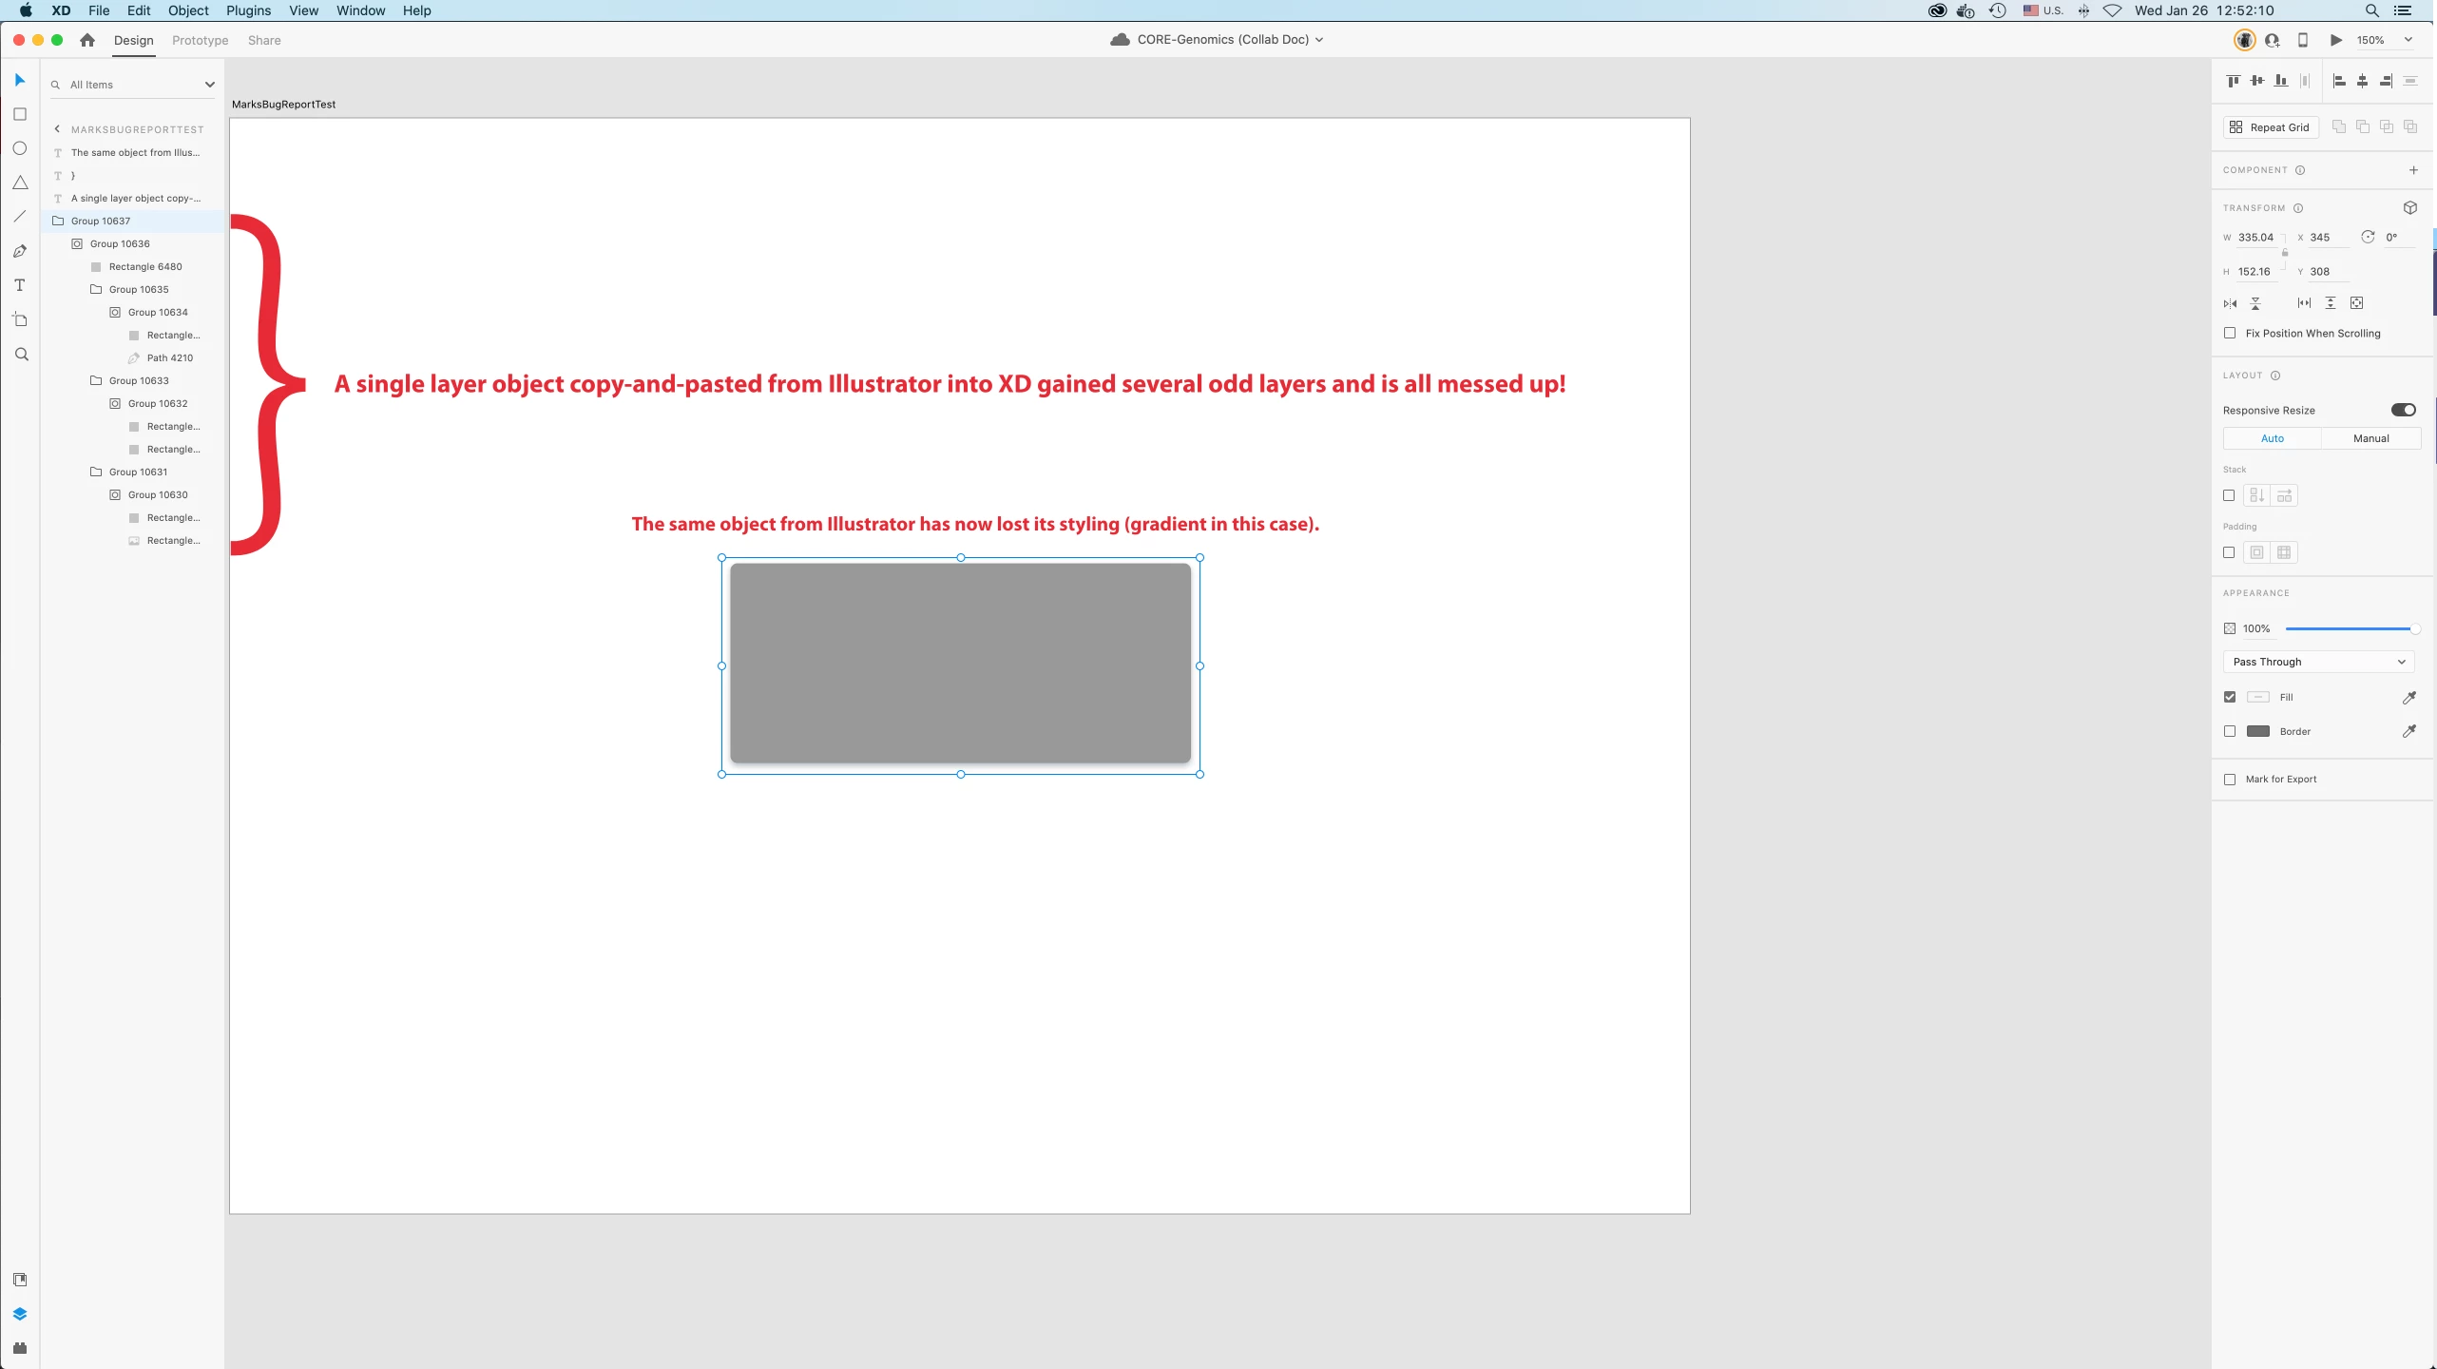Click the Repeat Grid button
The image size is (2437, 1369).
coord(2270,127)
